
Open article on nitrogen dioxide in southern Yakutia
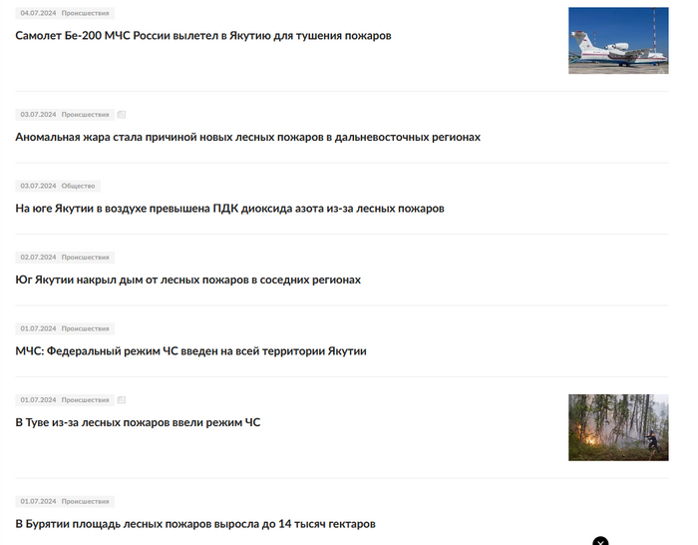coord(229,209)
